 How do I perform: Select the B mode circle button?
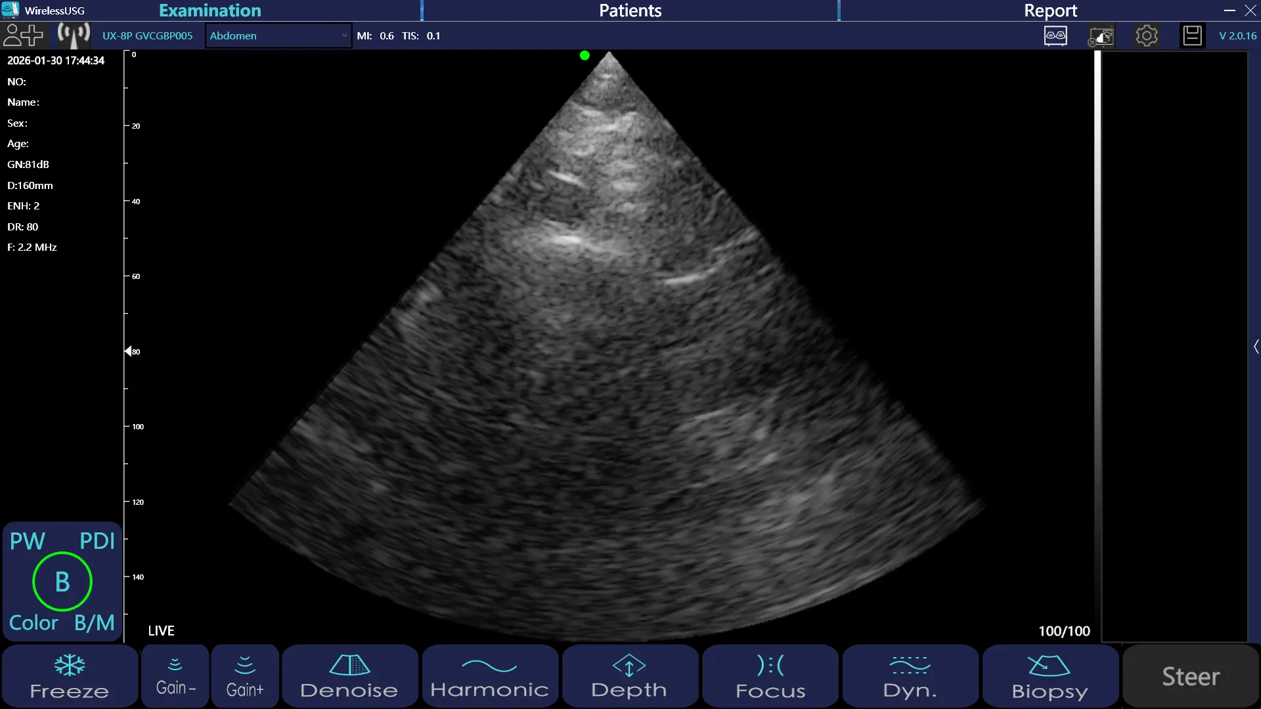pyautogui.click(x=62, y=582)
